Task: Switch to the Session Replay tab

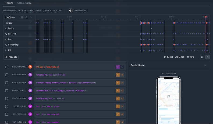Action: tap(24, 3)
